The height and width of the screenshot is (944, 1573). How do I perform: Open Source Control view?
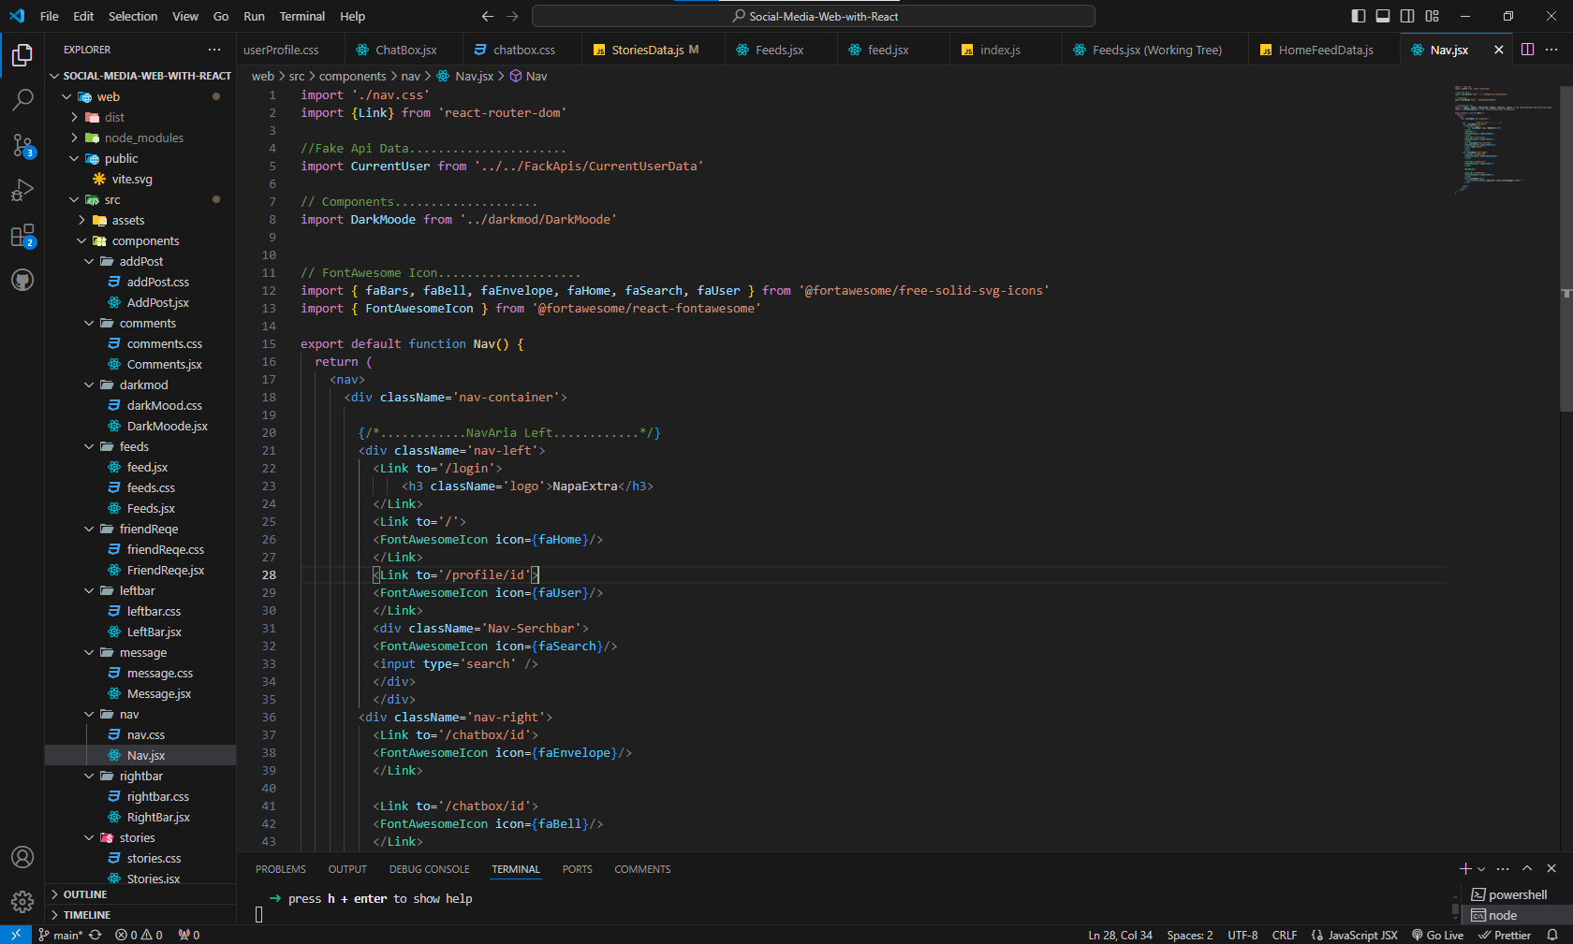click(22, 144)
